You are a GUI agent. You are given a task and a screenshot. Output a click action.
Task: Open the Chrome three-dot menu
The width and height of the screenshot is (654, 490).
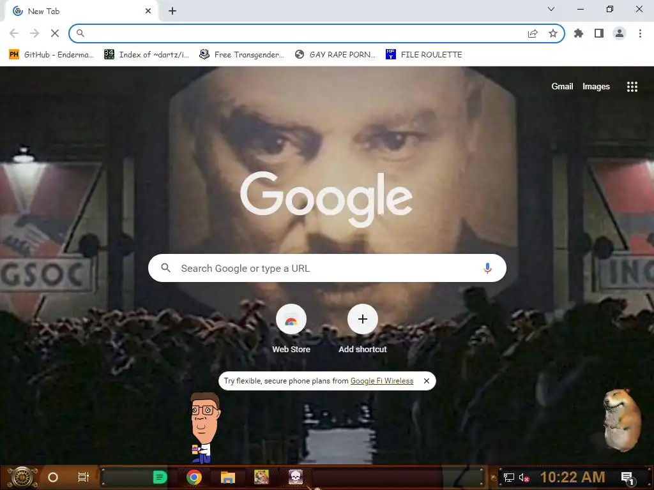tap(640, 33)
